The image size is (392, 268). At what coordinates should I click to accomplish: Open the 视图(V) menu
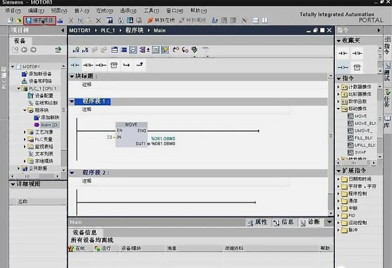tap(59, 11)
